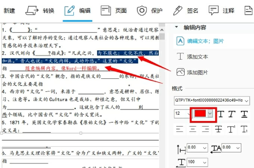254x168 pixels.
Task: Align text right
Action: (x=205, y=129)
